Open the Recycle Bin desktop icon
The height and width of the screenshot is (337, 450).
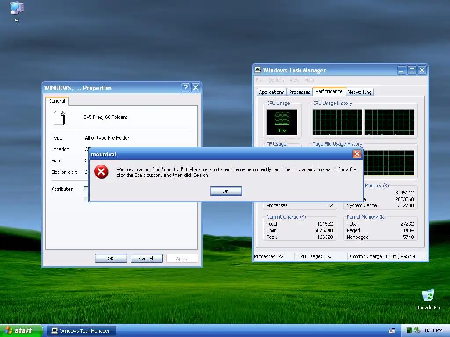tap(428, 299)
